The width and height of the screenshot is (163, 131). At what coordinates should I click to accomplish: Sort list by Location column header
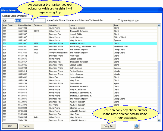click(x=59, y=25)
